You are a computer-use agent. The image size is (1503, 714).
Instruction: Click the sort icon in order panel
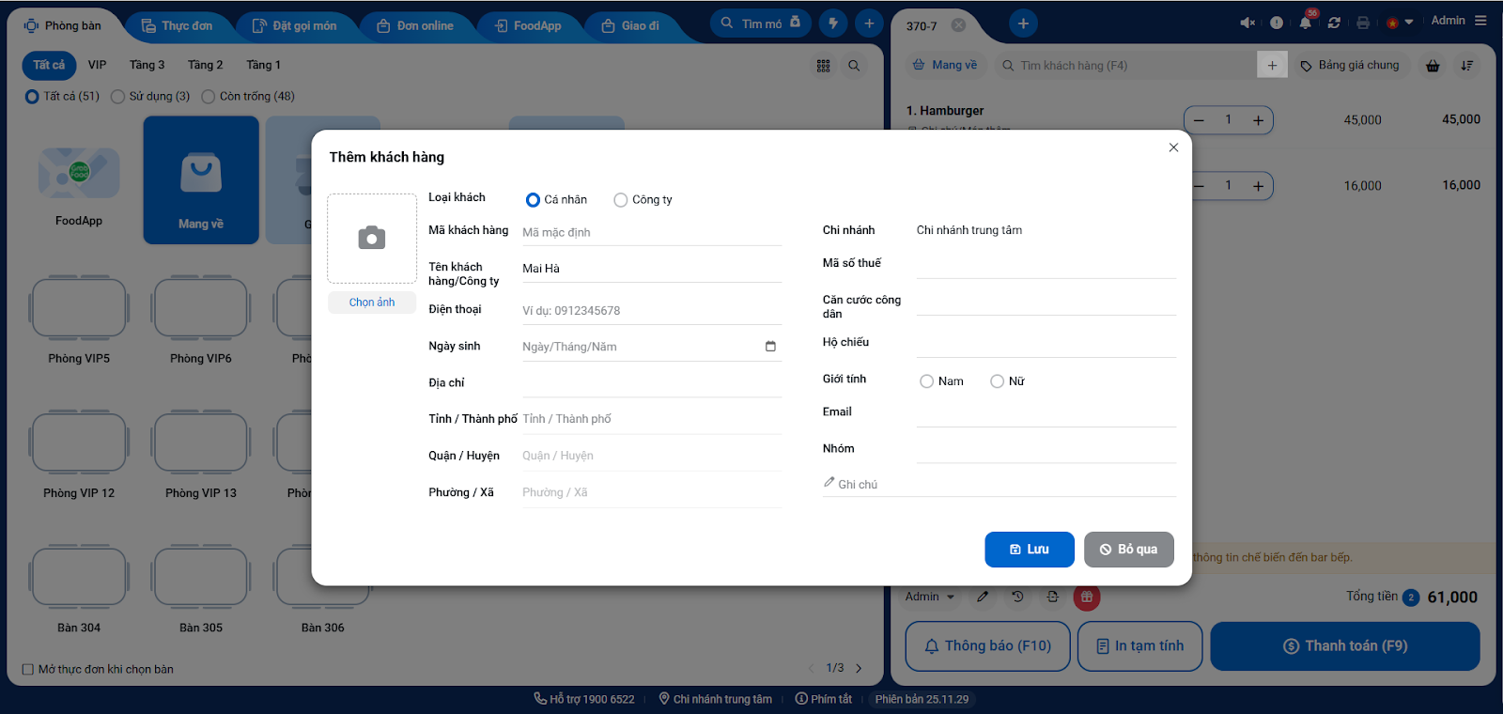(1466, 66)
